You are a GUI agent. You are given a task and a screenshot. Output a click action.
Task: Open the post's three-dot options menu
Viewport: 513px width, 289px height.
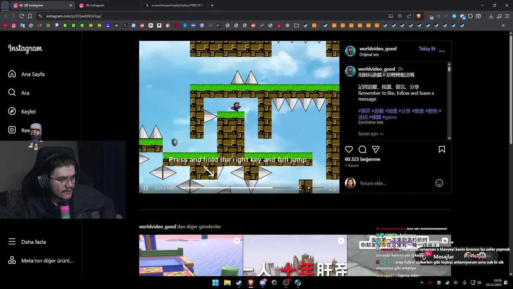pos(442,51)
